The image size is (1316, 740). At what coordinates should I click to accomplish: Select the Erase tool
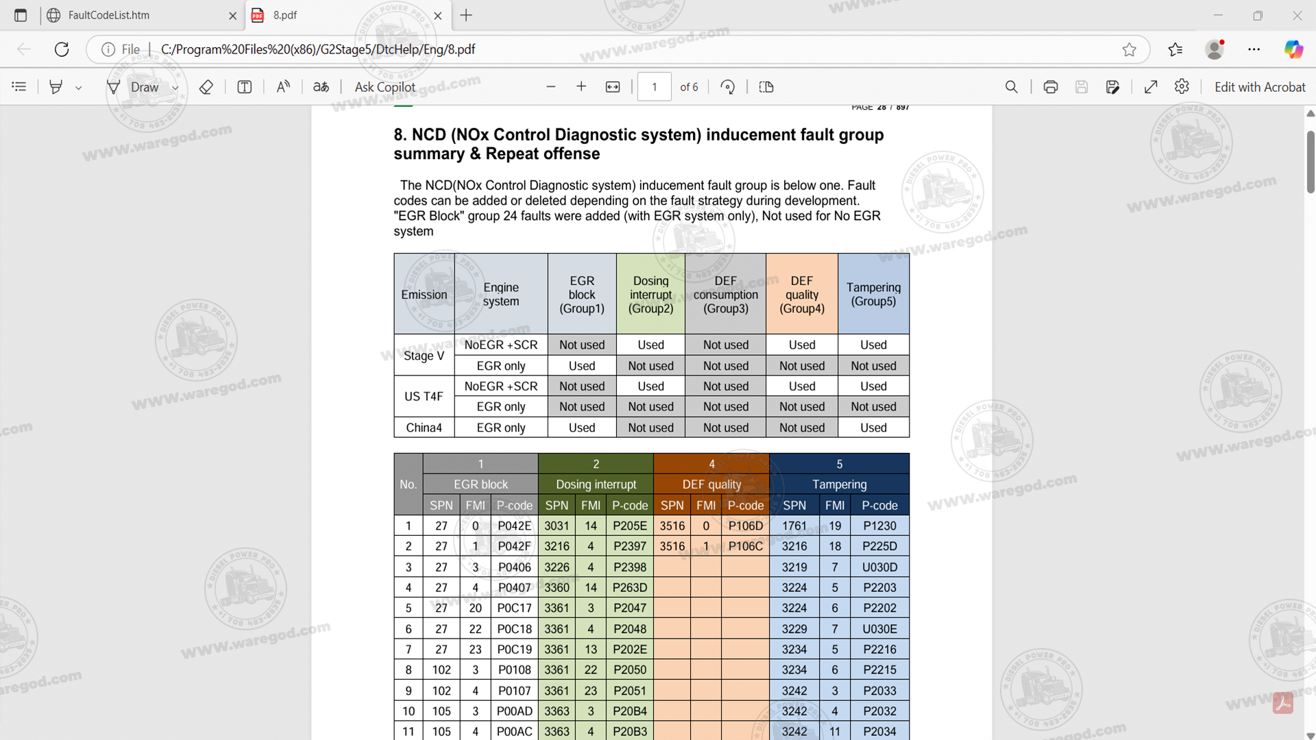[x=206, y=87]
